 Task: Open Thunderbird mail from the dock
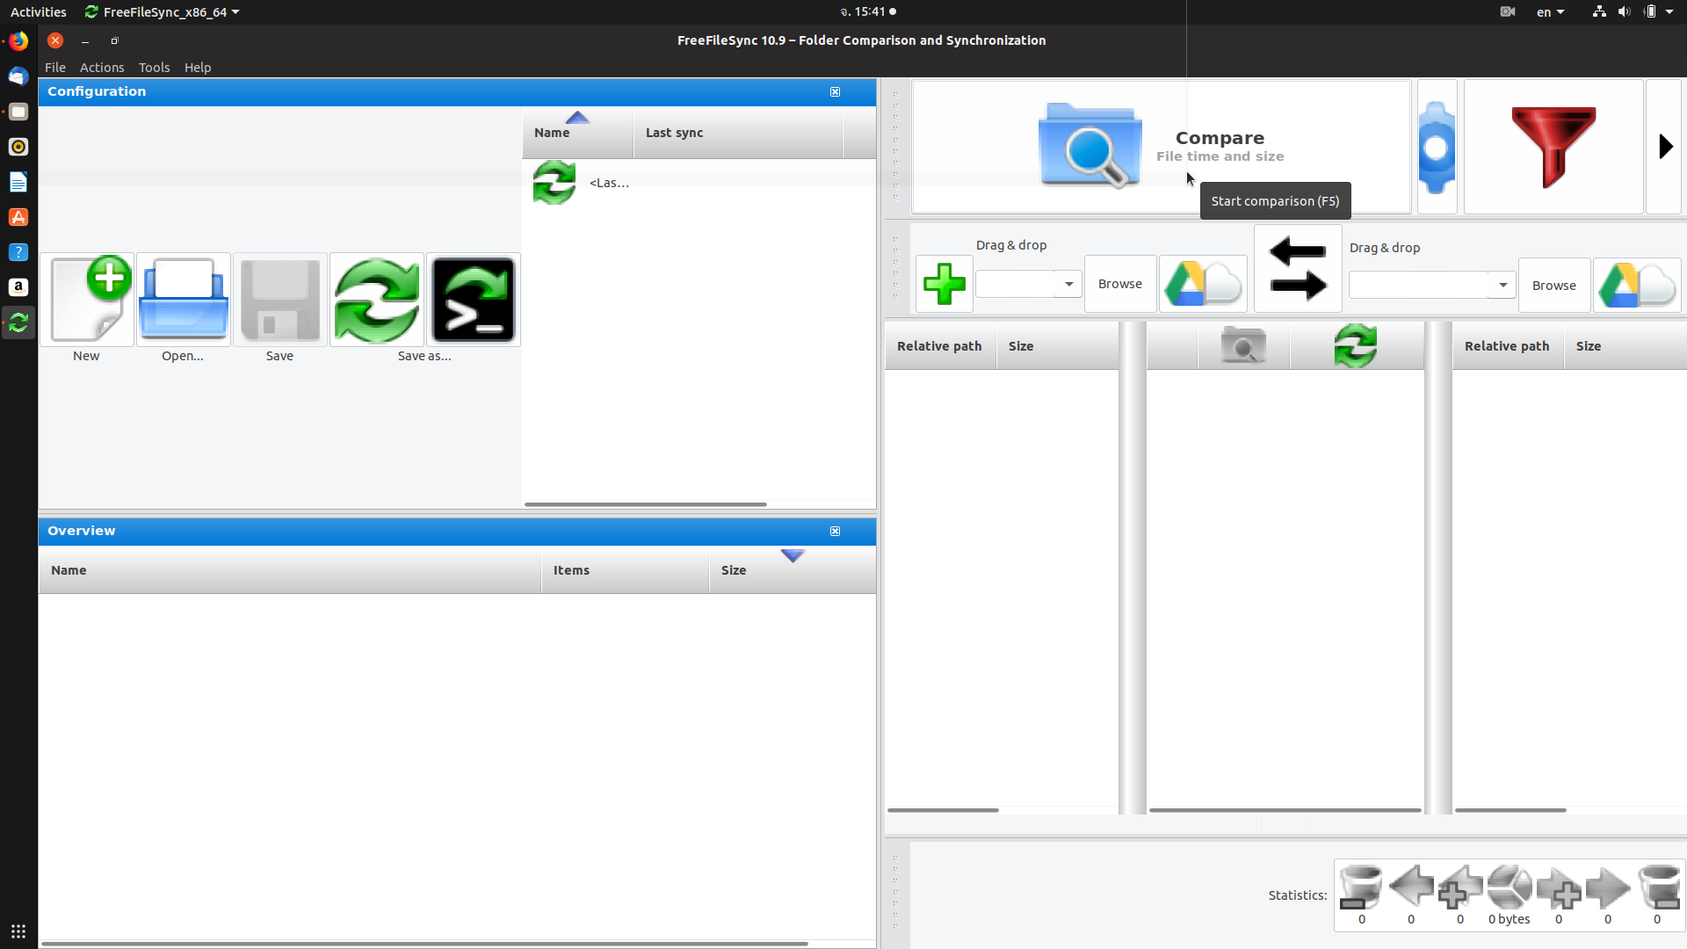coord(18,76)
